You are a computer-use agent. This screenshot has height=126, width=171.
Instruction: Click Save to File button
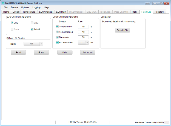(x=122, y=30)
